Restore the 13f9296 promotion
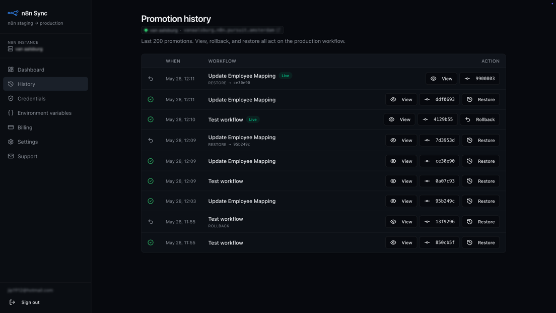The height and width of the screenshot is (313, 556). [x=480, y=221]
